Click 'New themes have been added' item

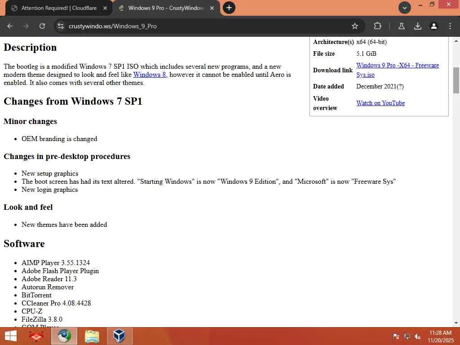(64, 225)
